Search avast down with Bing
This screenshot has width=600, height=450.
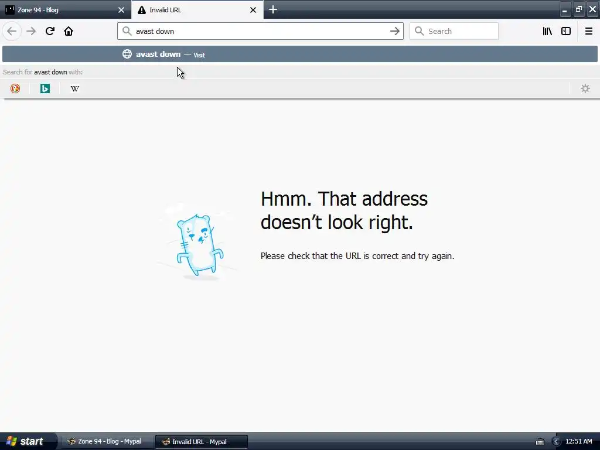[45, 88]
